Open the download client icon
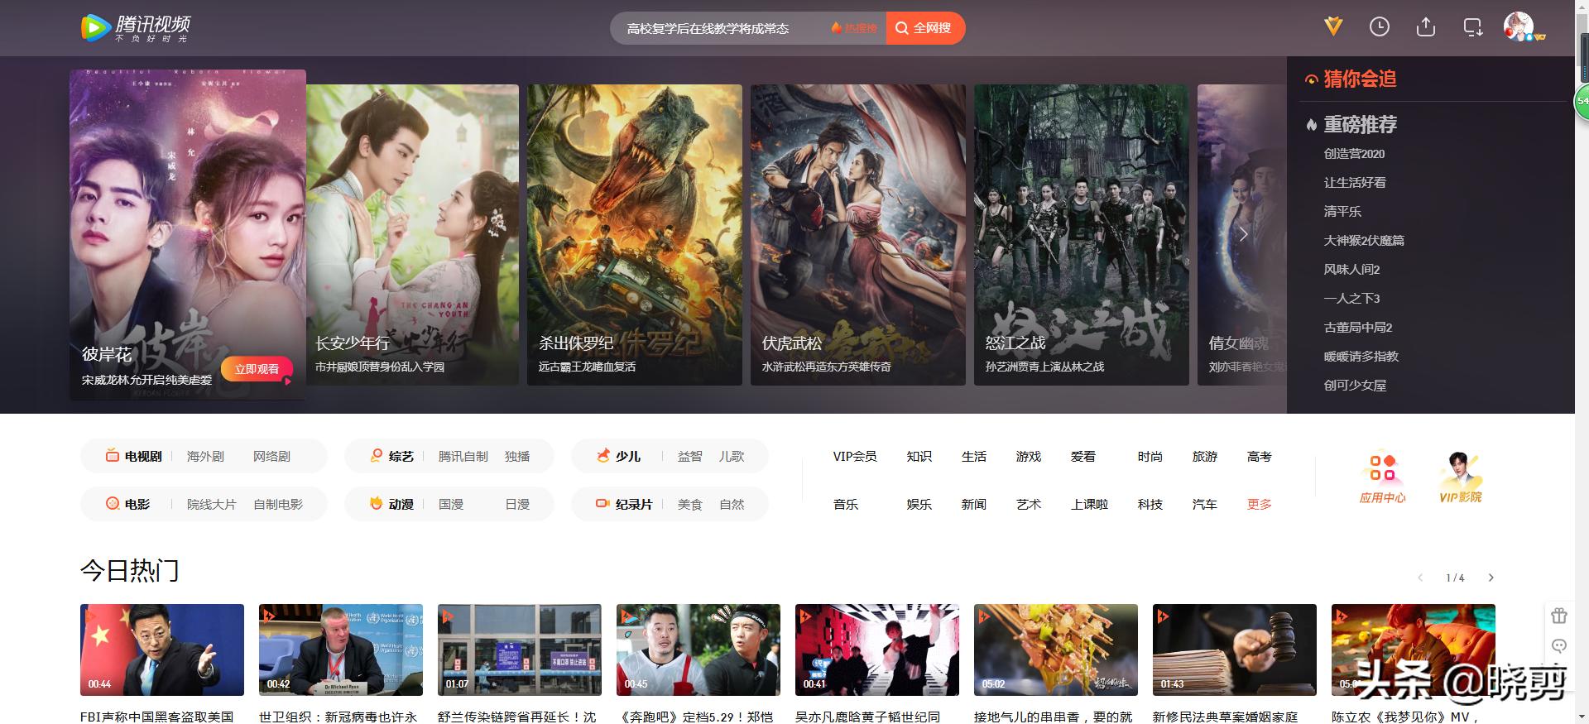The height and width of the screenshot is (724, 1589). pos(1473,27)
